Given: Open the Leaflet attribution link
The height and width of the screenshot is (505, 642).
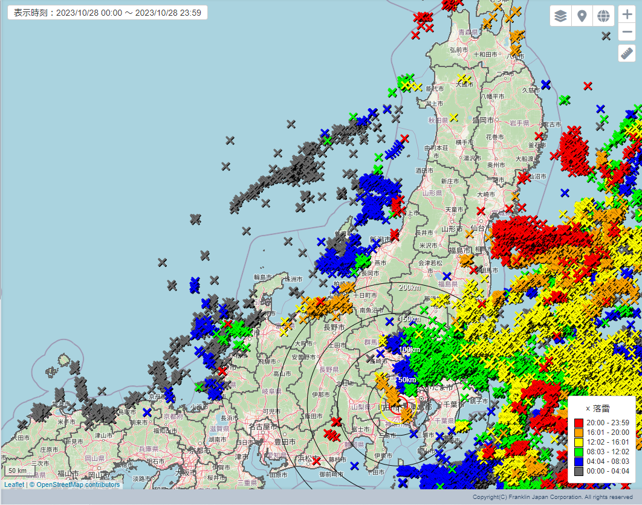Looking at the screenshot, I should [14, 484].
